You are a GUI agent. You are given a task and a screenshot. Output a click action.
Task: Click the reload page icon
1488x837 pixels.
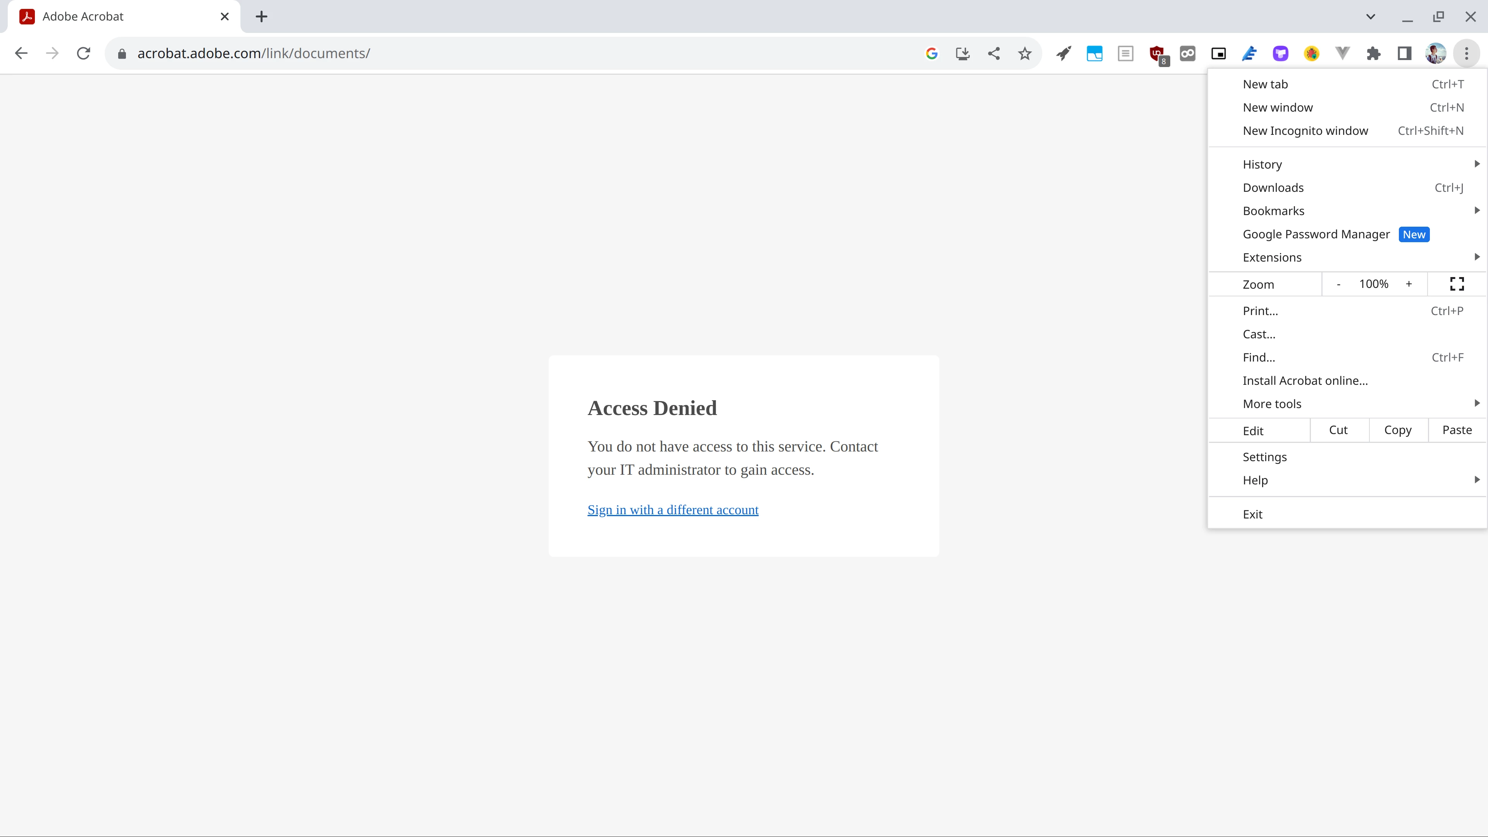83,54
